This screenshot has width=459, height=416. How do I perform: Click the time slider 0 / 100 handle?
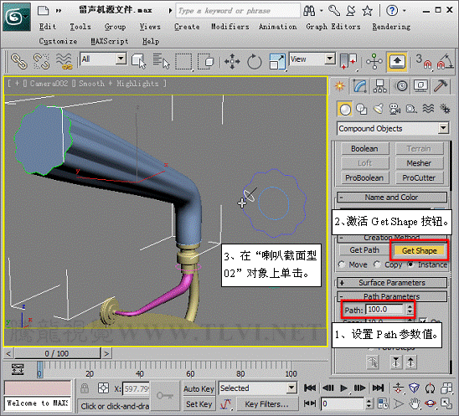(57, 353)
